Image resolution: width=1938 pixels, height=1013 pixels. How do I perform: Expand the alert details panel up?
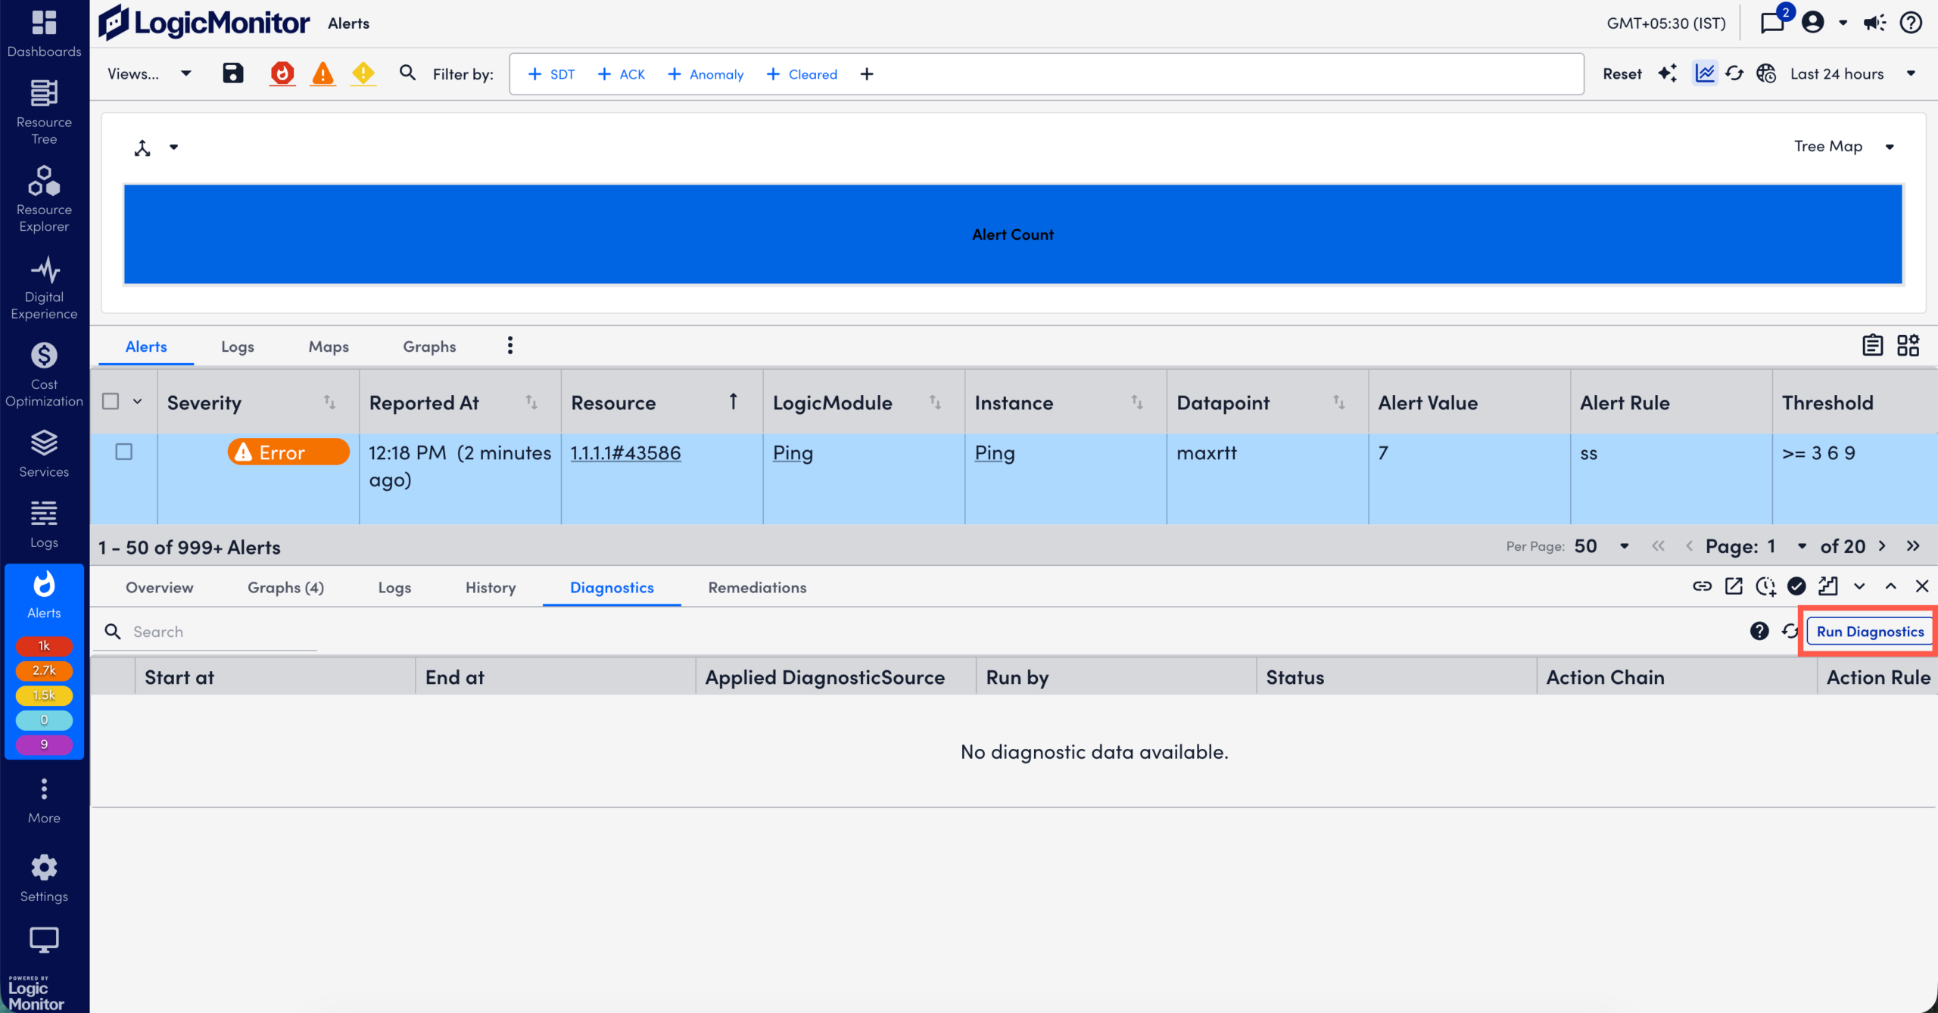[1890, 586]
